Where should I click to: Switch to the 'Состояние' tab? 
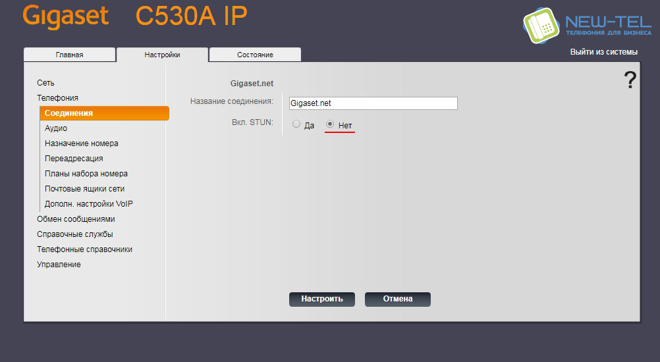tap(255, 55)
